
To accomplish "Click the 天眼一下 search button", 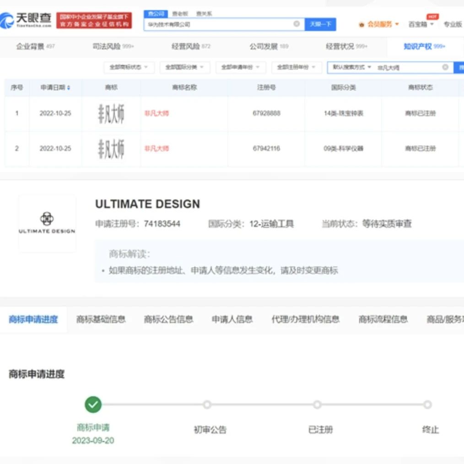I will pos(320,24).
